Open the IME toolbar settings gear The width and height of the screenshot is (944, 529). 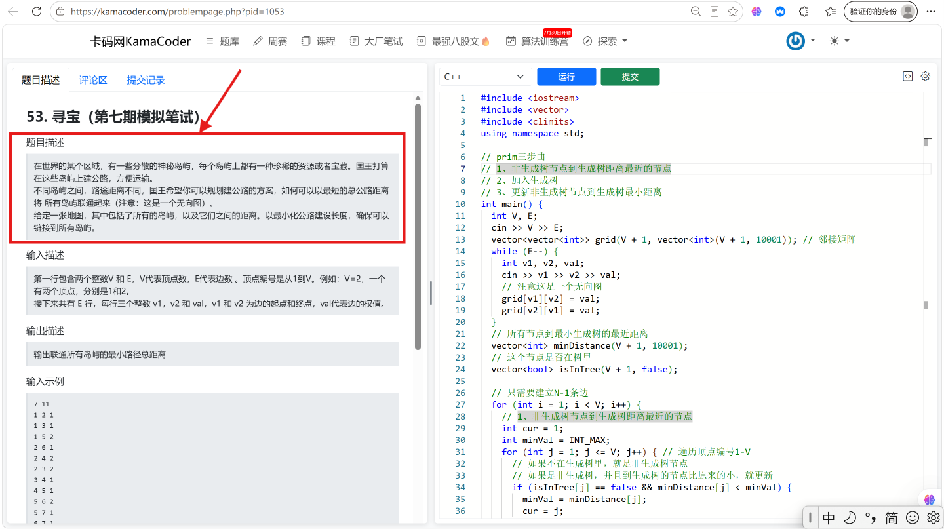coord(934,518)
